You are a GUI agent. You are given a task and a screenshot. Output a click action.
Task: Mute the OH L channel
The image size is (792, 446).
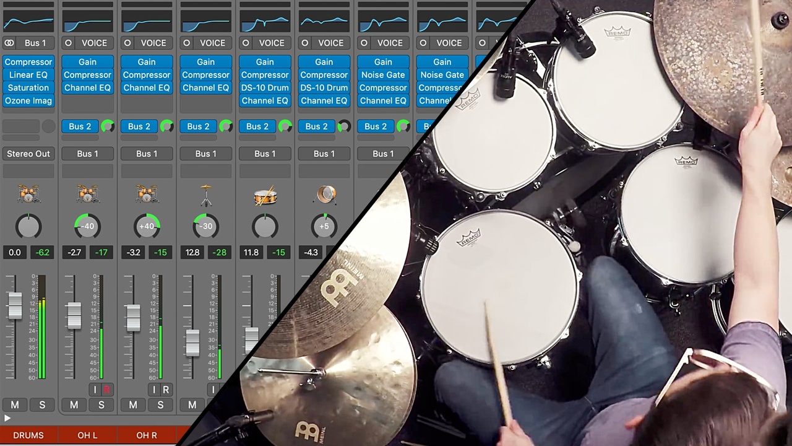pos(74,404)
